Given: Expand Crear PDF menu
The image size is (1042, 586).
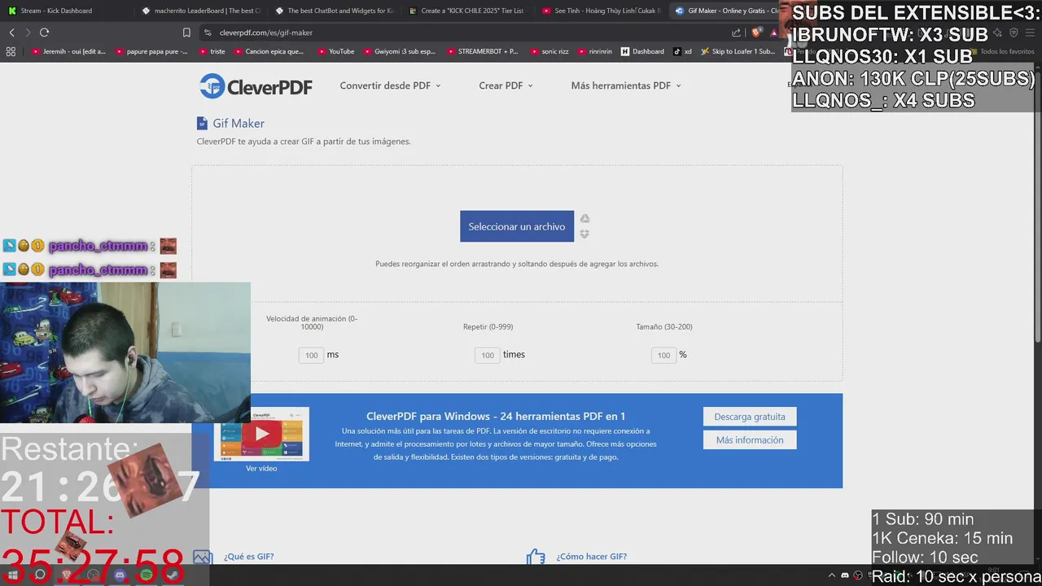Looking at the screenshot, I should (506, 85).
